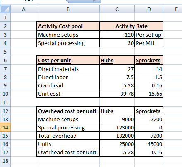Viewport: 182px width, 167px height.
Task: Click Hubs machine setups value 9000
Action: [x=117, y=119]
